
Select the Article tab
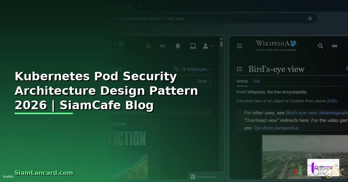[x=242, y=81]
